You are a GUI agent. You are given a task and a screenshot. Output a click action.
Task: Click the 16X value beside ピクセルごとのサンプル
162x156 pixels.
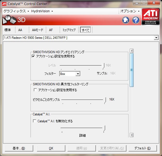point(112,99)
